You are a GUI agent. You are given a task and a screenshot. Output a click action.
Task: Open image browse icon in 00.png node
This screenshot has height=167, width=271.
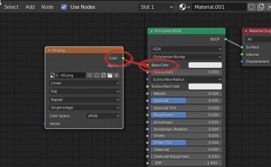[x=54, y=75]
